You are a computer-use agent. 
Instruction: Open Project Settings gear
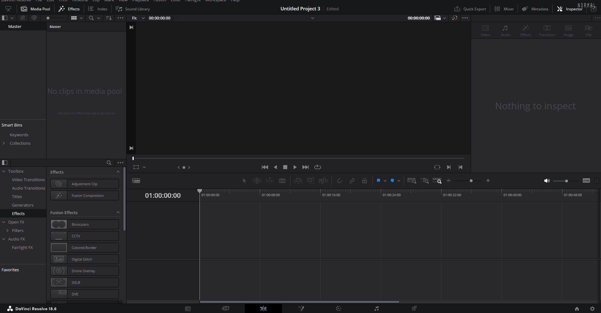(592, 309)
